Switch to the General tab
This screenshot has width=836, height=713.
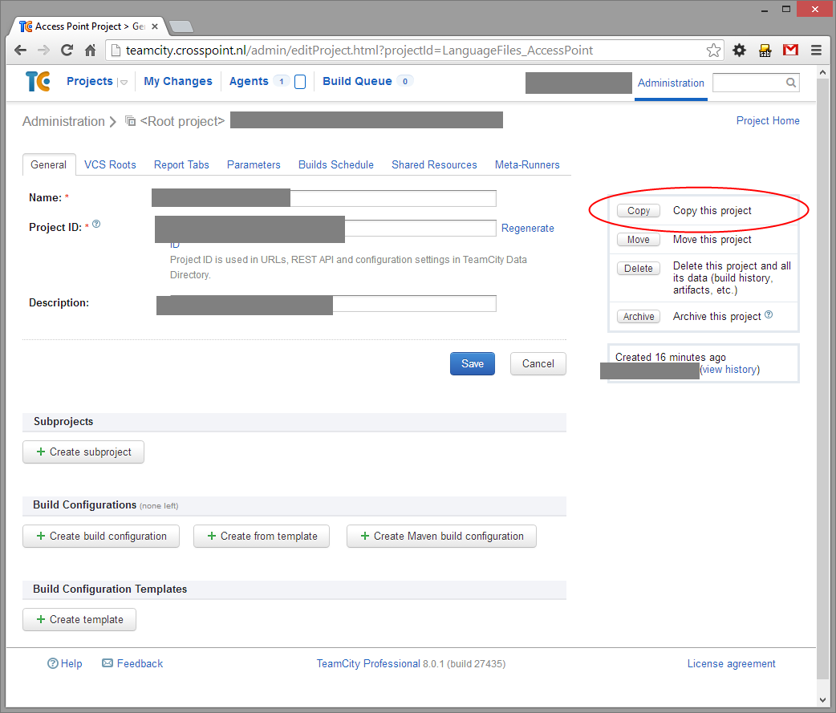point(48,164)
